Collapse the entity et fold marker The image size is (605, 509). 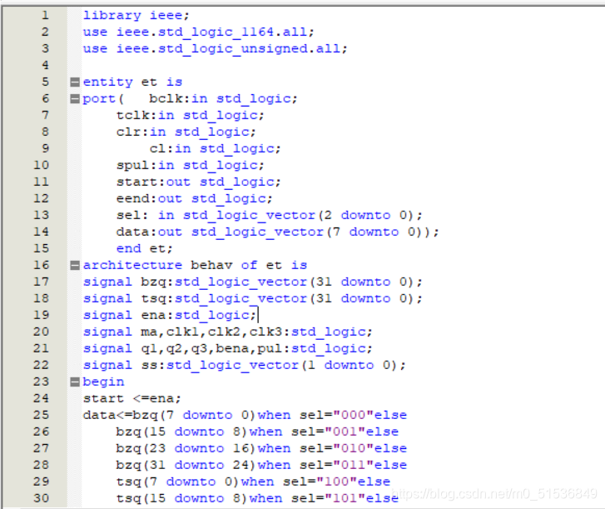coord(75,82)
